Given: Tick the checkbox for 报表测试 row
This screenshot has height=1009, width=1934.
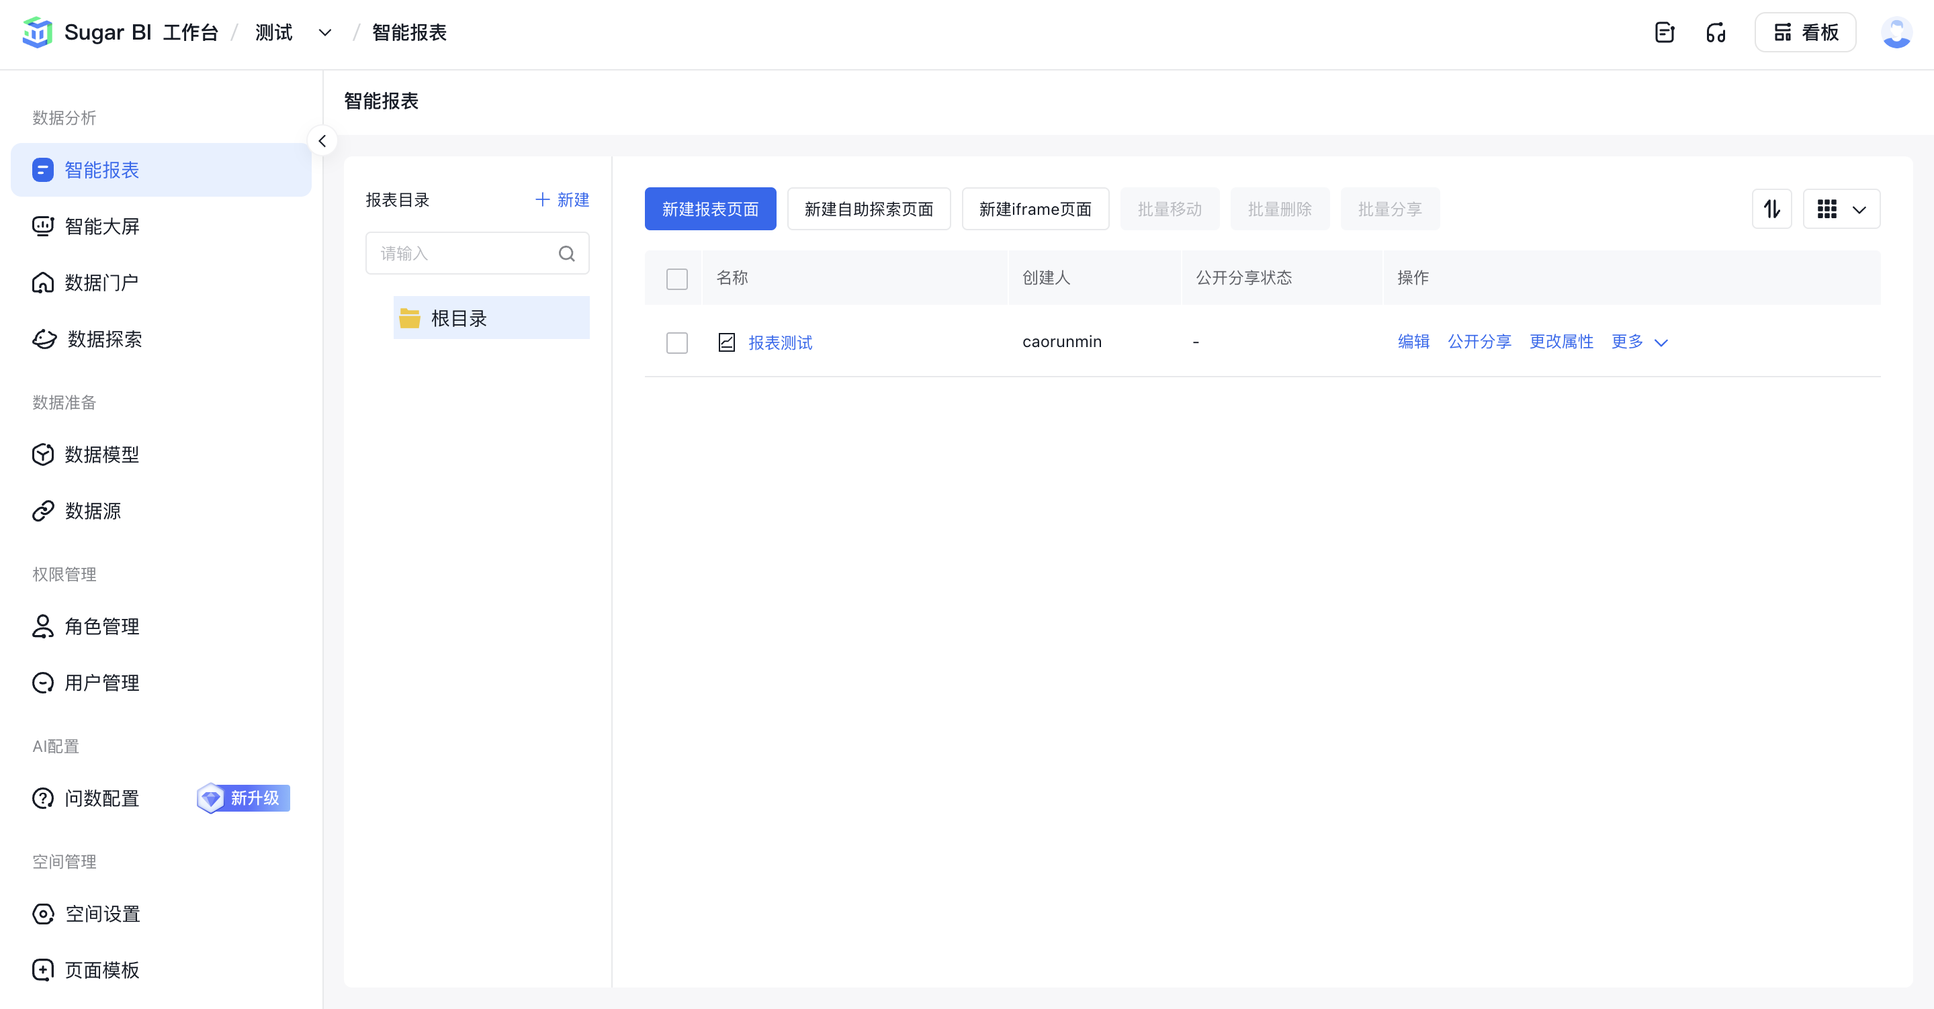Looking at the screenshot, I should 676,343.
